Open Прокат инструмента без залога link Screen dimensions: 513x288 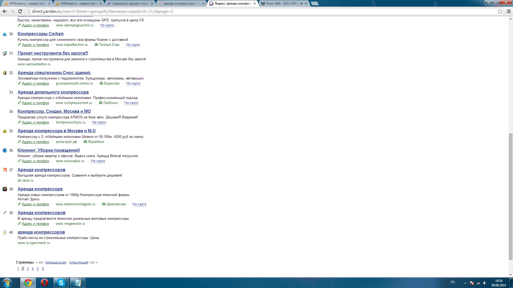pos(53,53)
